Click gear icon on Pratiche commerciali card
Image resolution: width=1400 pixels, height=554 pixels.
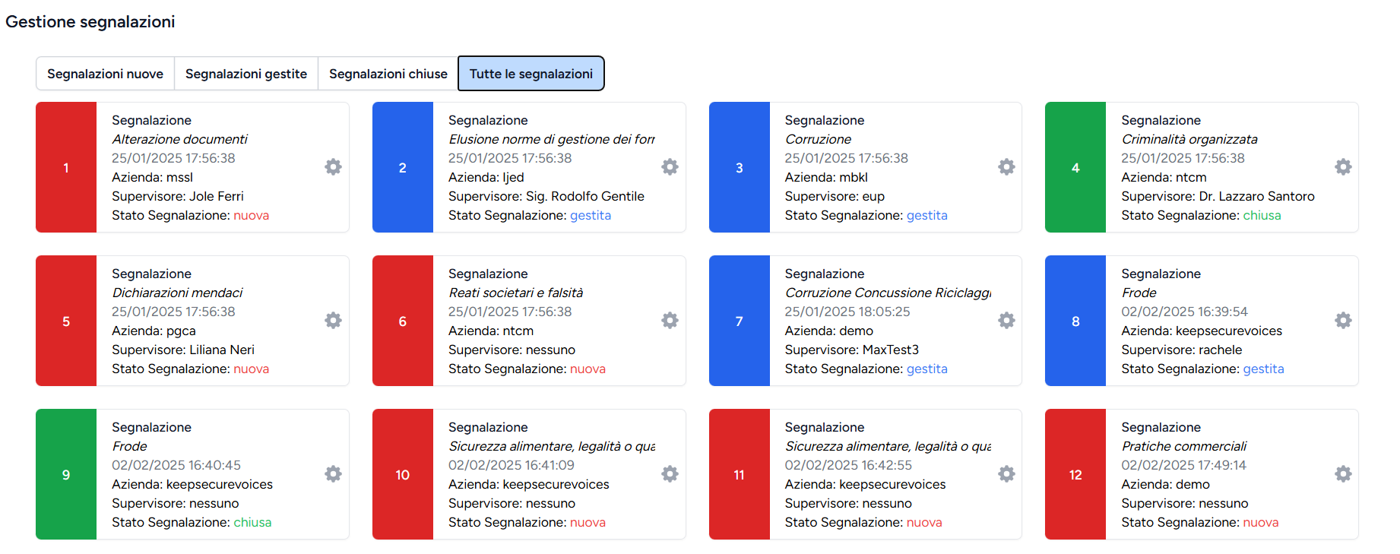point(1343,473)
